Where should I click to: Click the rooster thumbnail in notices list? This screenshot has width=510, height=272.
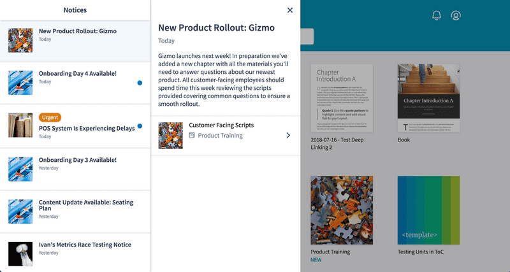pyautogui.click(x=20, y=254)
